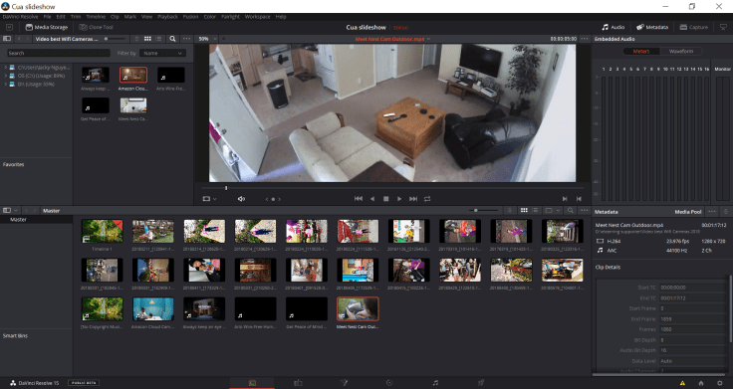Select Amazon Cloud Cam clip in media pool
The width and height of the screenshot is (733, 389).
[x=152, y=308]
